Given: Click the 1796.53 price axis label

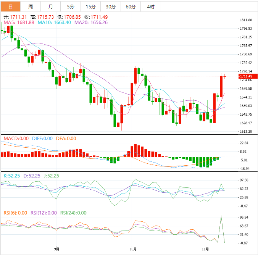Looking at the screenshot, I should tap(246, 29).
